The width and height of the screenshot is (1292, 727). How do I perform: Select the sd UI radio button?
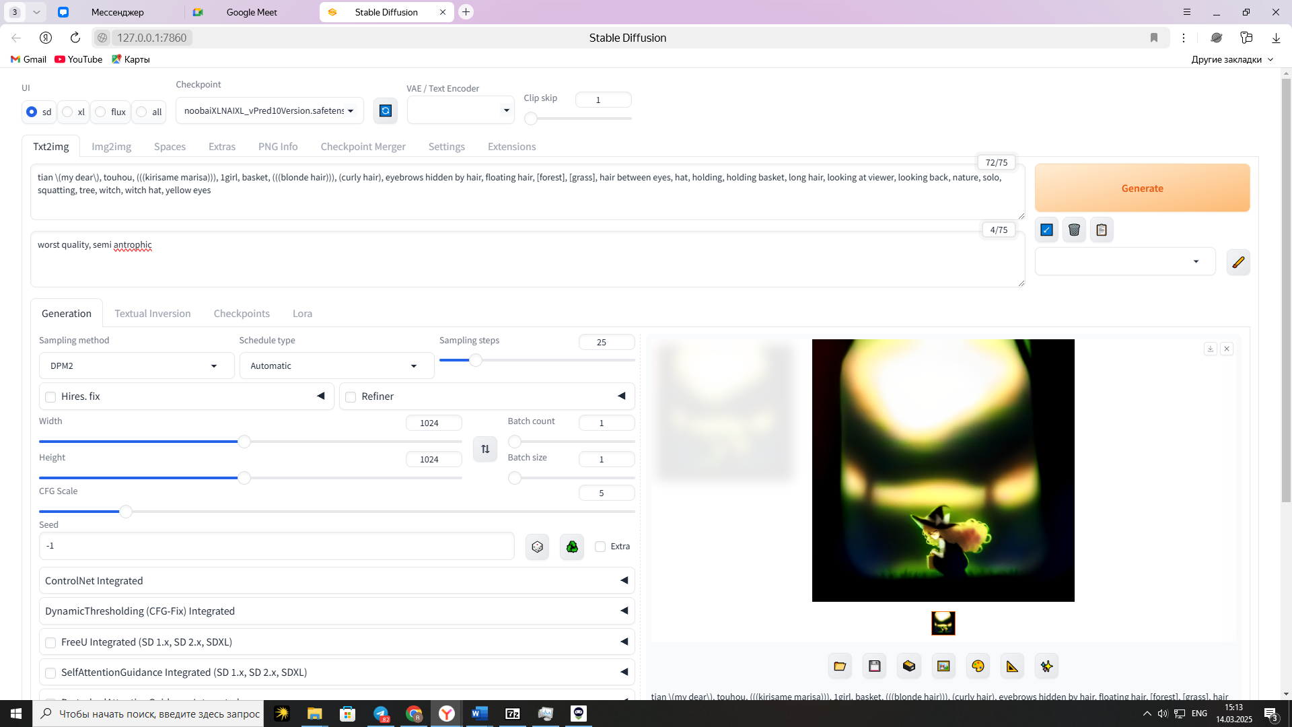pos(32,112)
